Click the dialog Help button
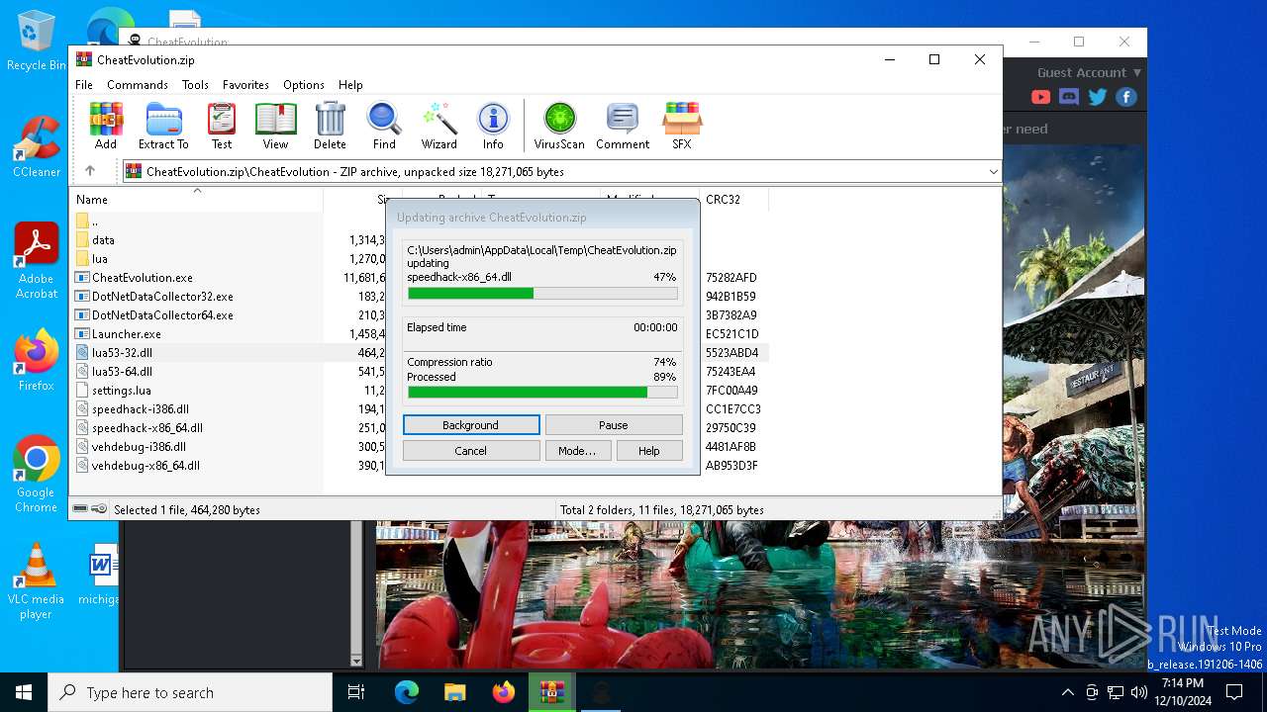 [648, 451]
